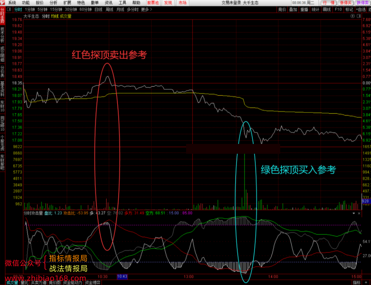The image size is (371, 285).
Task: Click the 均线 legend label
Action: 55,16
